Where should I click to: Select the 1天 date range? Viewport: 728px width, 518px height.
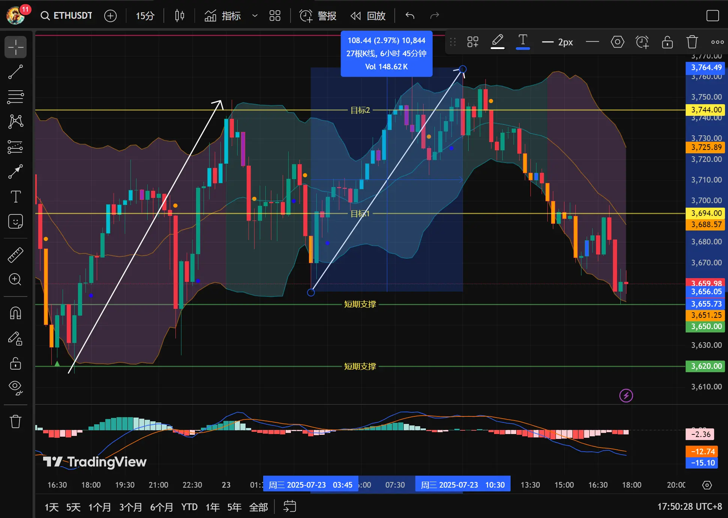[51, 507]
